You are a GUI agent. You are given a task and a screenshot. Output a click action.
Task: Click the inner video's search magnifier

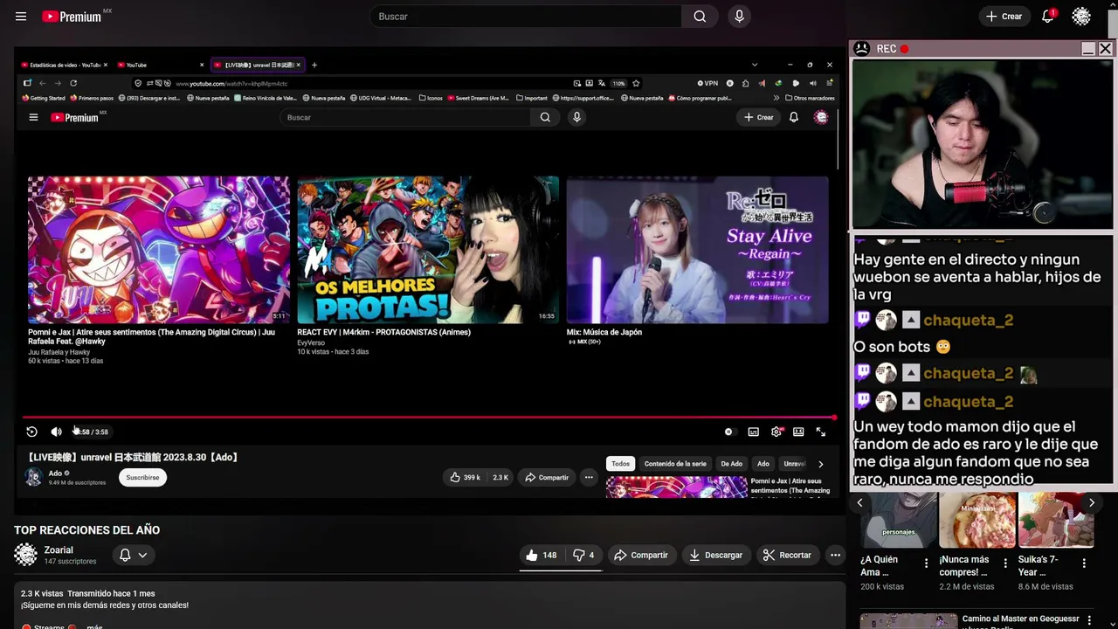[545, 117]
